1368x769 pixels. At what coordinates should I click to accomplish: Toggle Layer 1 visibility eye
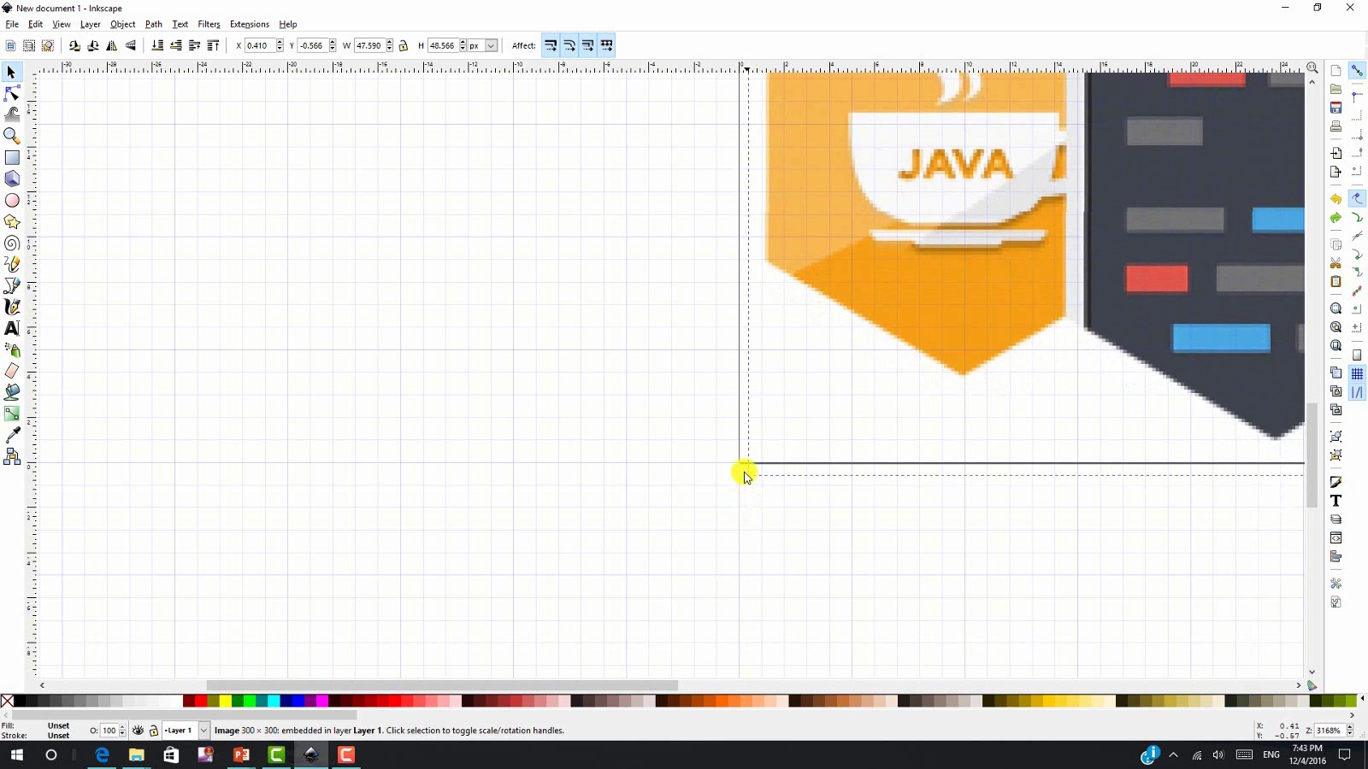(x=138, y=731)
